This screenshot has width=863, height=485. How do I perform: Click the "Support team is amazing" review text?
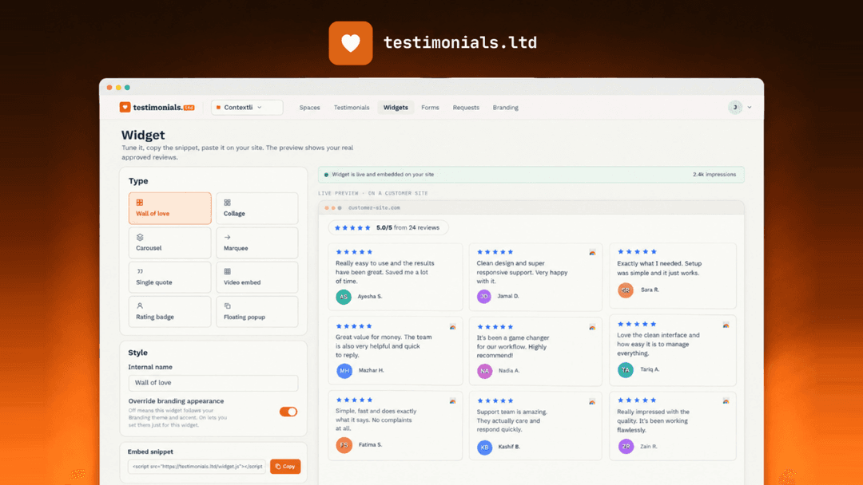[x=512, y=420]
